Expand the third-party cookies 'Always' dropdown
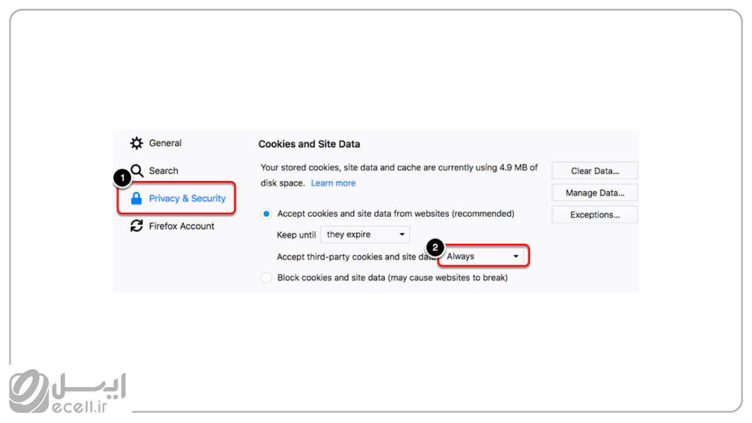 tap(484, 256)
